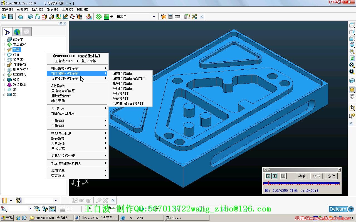Select the cursor selection mode icon
This screenshot has height=222, width=356.
point(352,108)
